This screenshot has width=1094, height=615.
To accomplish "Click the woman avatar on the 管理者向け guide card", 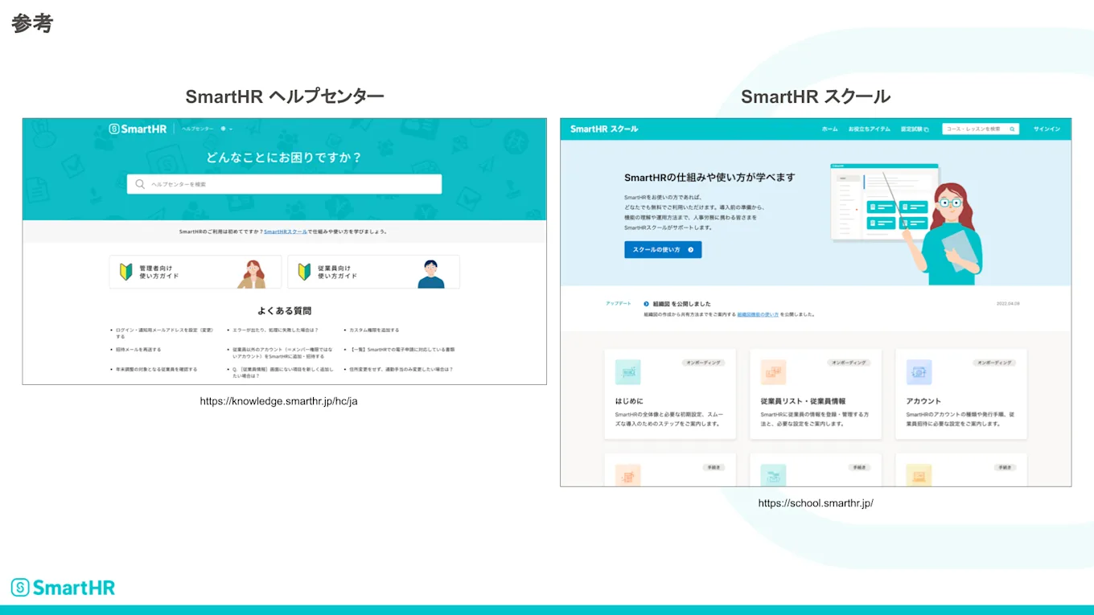I will pos(253,273).
